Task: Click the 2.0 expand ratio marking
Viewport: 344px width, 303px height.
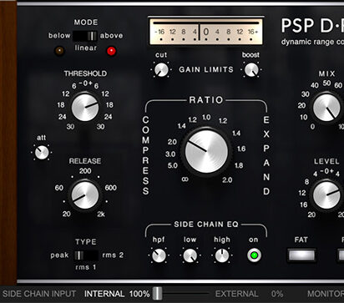Action: pyautogui.click(x=227, y=180)
